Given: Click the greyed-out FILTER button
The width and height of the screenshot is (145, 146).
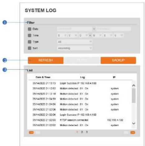Looking at the screenshot, I should pos(82,60).
